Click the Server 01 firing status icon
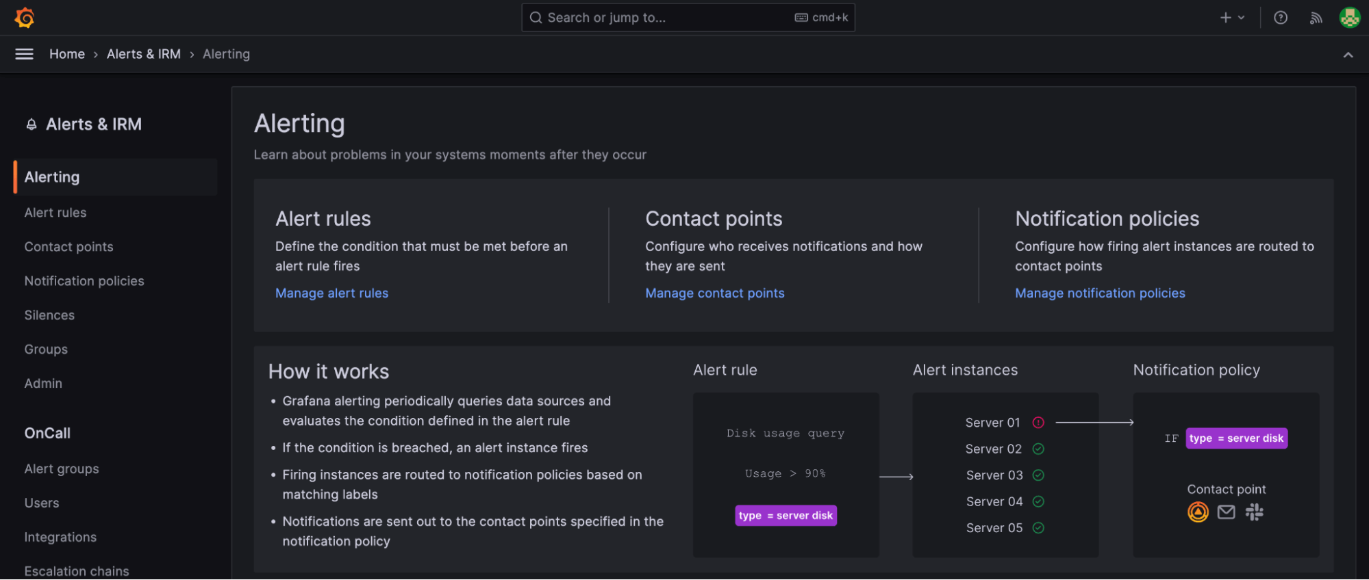Viewport: 1369px width, 580px height. (x=1038, y=423)
